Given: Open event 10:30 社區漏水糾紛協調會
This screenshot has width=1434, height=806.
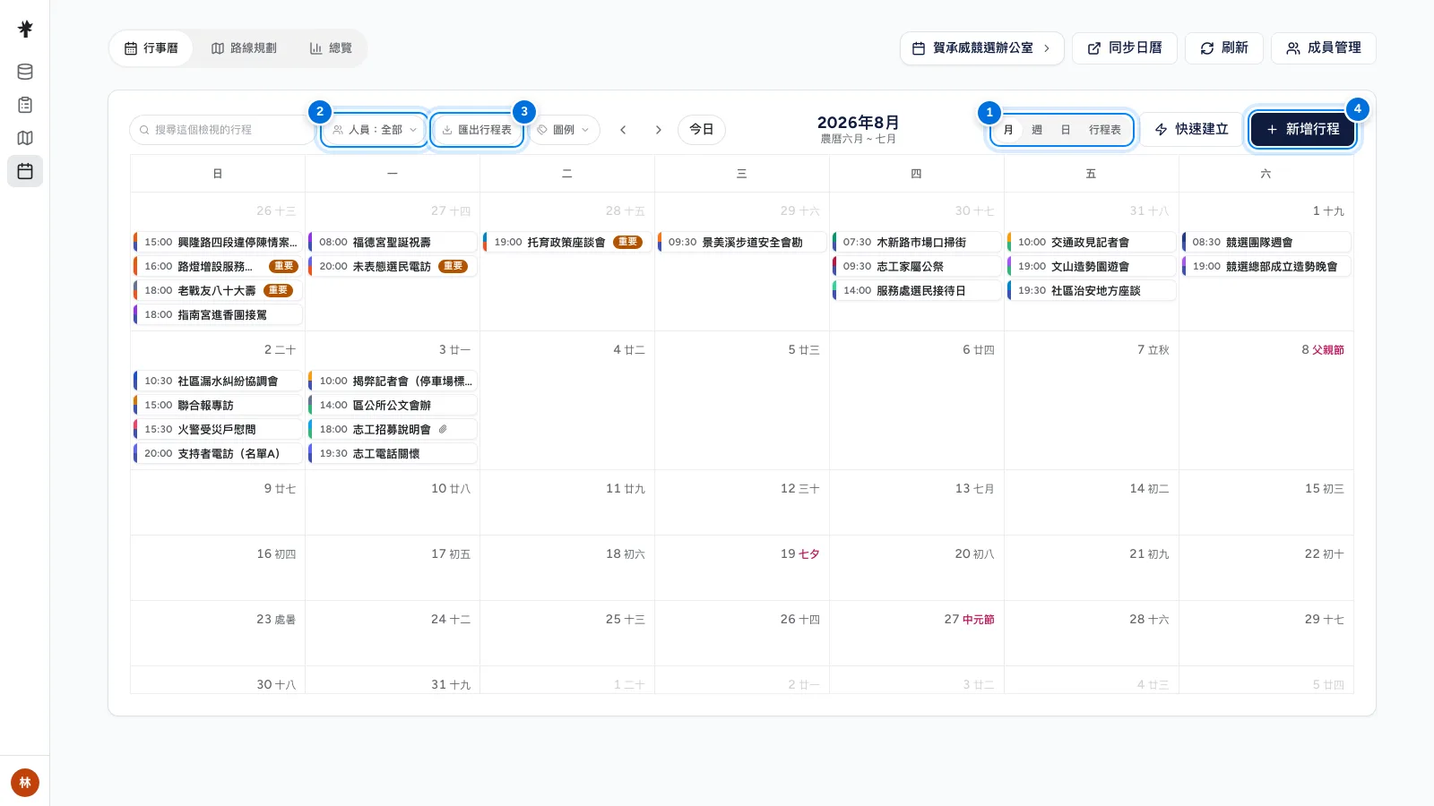Looking at the screenshot, I should pos(218,381).
